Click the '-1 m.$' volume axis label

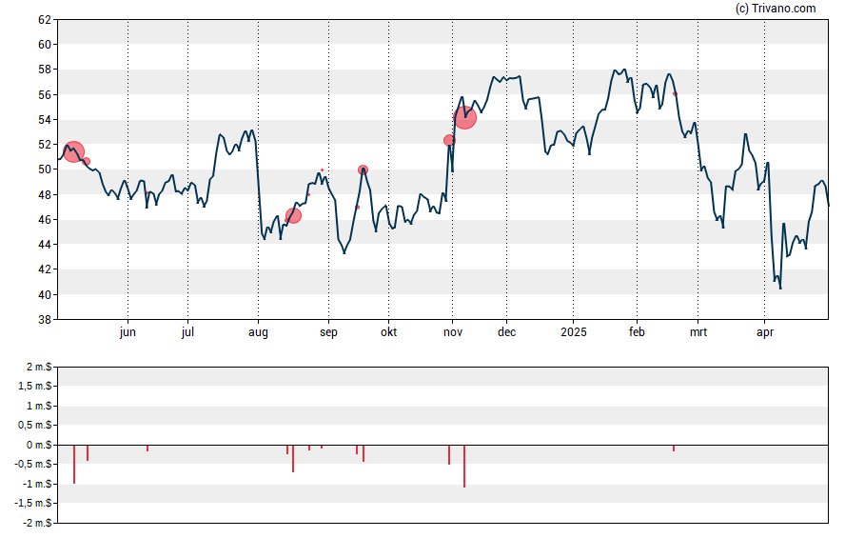(x=37, y=484)
